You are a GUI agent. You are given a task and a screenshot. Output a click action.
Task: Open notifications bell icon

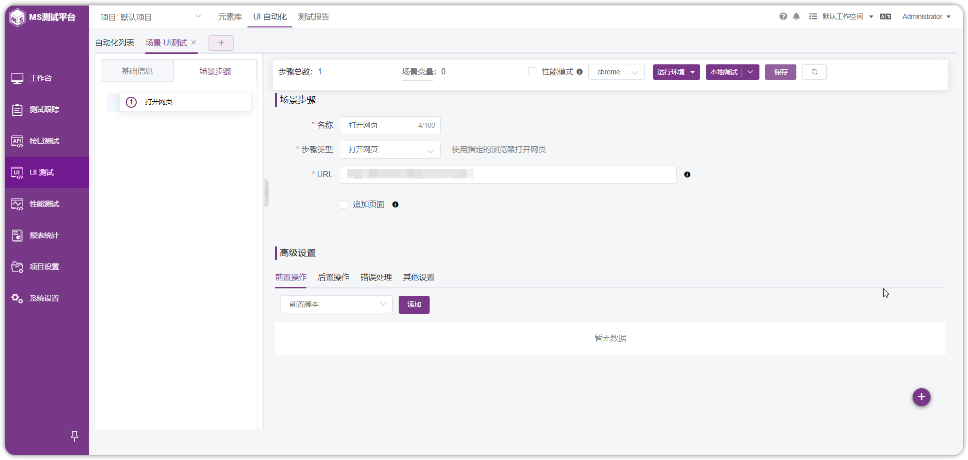pyautogui.click(x=796, y=16)
